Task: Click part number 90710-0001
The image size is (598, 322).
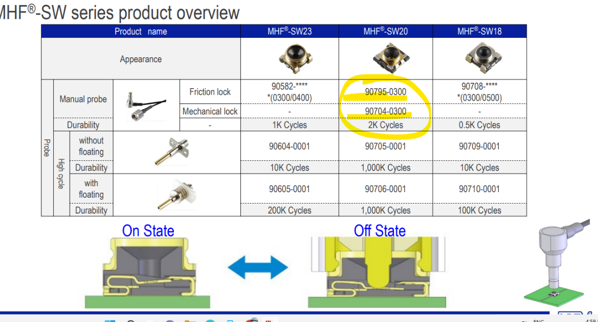Action: pos(479,189)
